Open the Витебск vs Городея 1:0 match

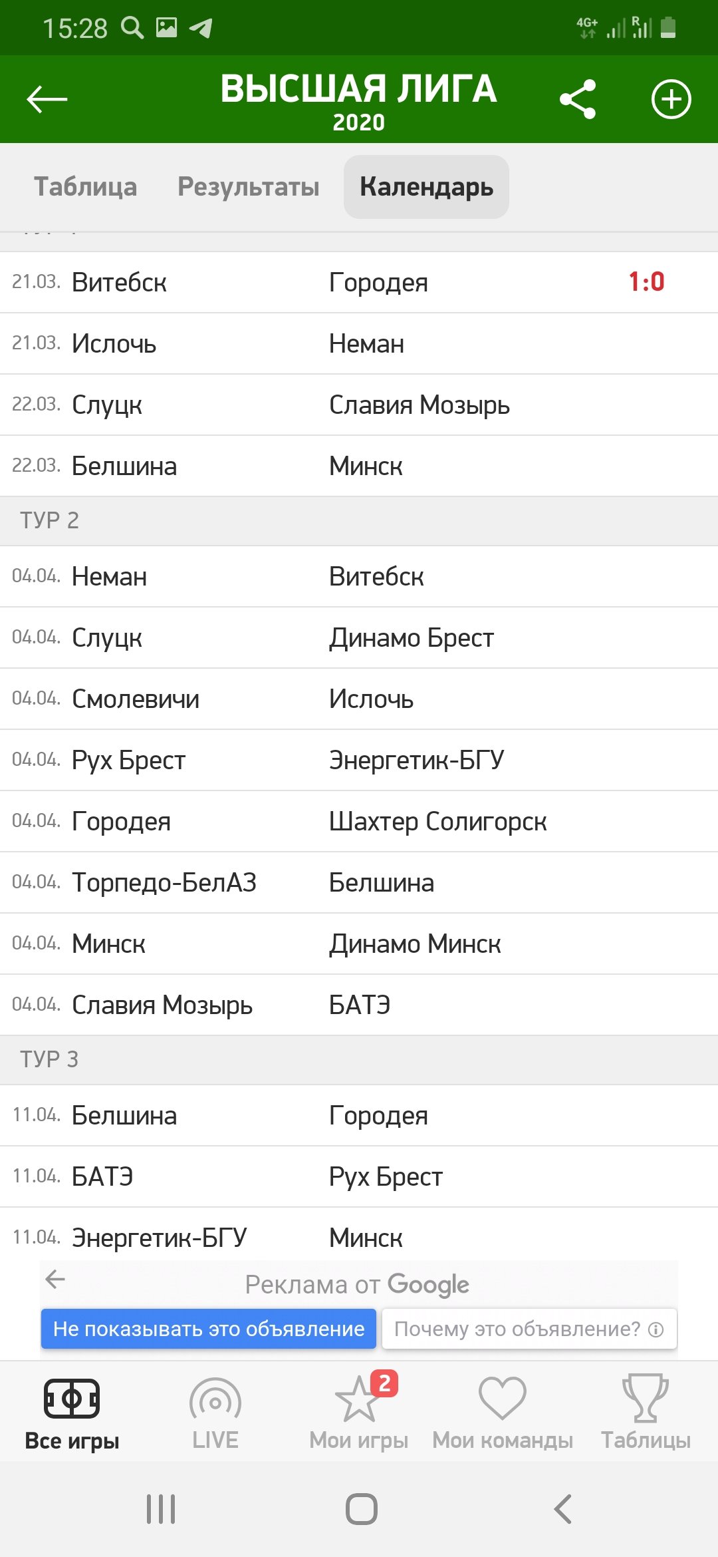(x=359, y=282)
